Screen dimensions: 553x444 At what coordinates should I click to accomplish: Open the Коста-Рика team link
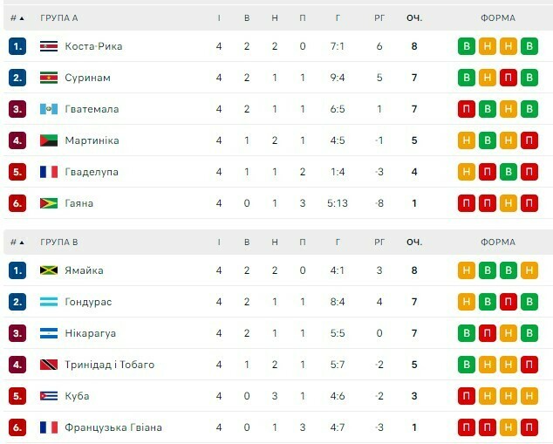point(93,46)
